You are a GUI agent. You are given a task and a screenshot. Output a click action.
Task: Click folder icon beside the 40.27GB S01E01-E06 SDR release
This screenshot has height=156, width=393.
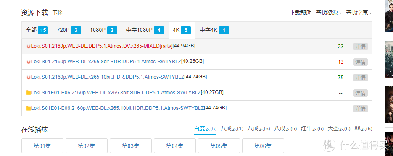tap(28, 93)
